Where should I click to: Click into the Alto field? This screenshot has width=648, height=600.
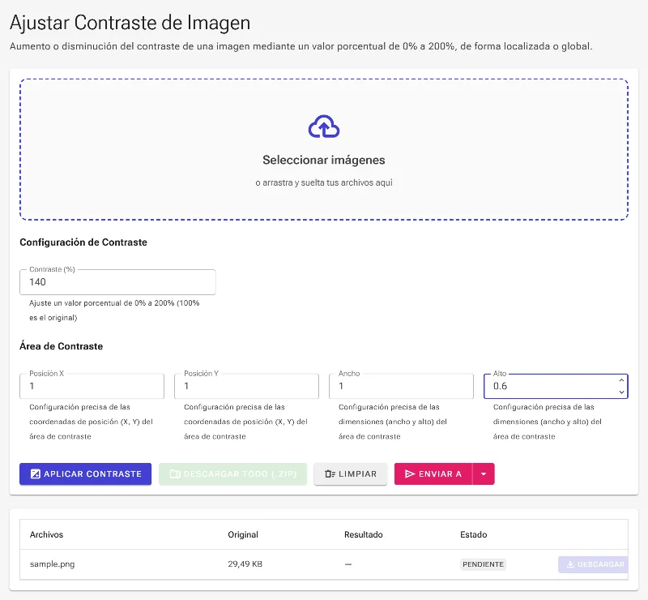click(x=550, y=386)
